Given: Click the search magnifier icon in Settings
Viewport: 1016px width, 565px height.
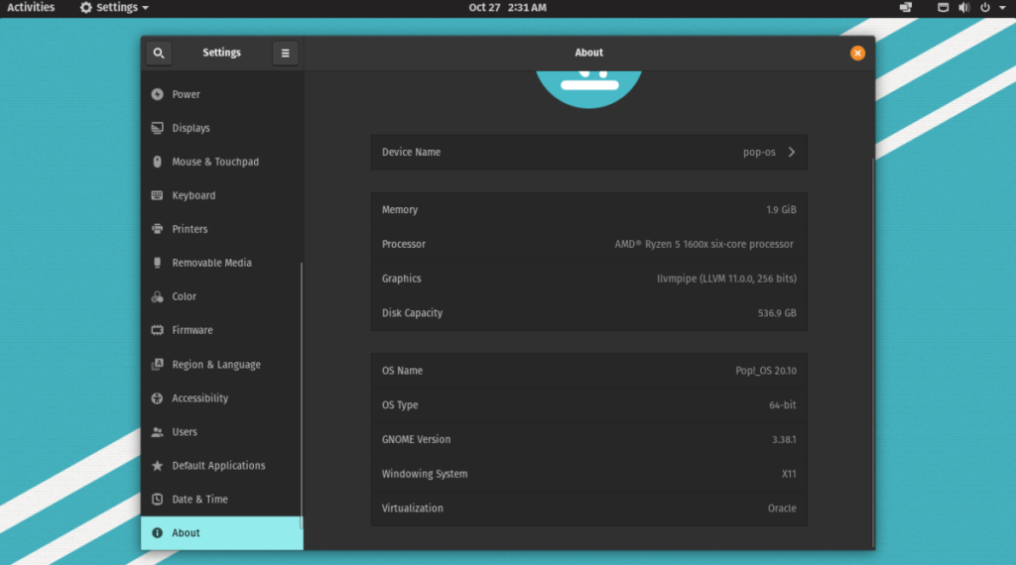Looking at the screenshot, I should pyautogui.click(x=159, y=54).
